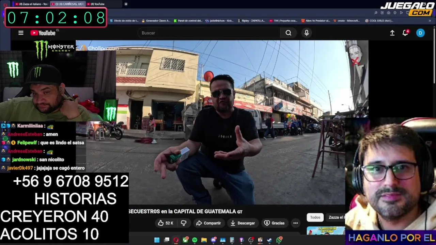
Task: Open the upload/create icon on YouTube
Action: 392,33
